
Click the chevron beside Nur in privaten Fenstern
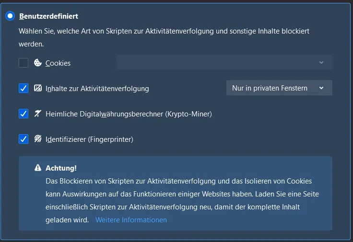click(x=321, y=88)
